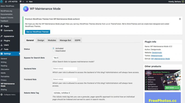Click Bethany's avatar in the admin bar
The width and height of the screenshot is (185, 103).
point(183,2)
